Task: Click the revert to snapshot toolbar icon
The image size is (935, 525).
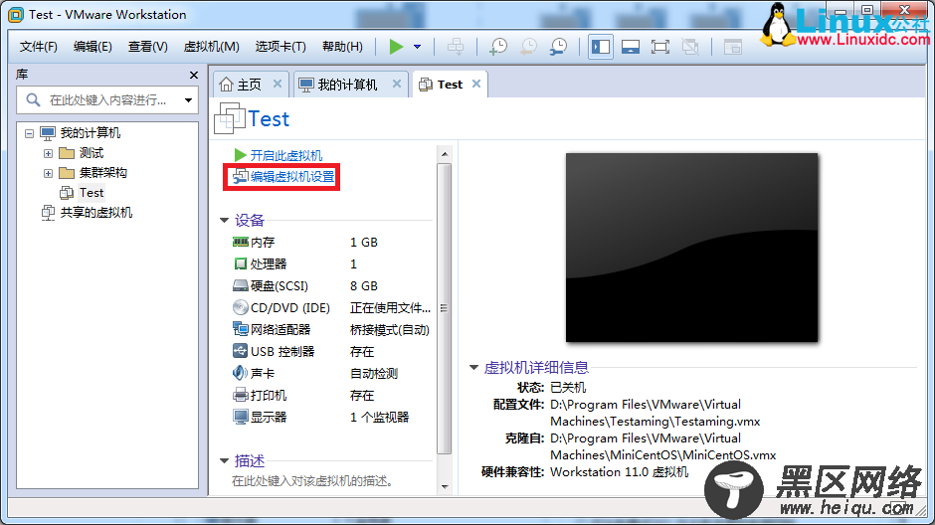Action: (528, 47)
